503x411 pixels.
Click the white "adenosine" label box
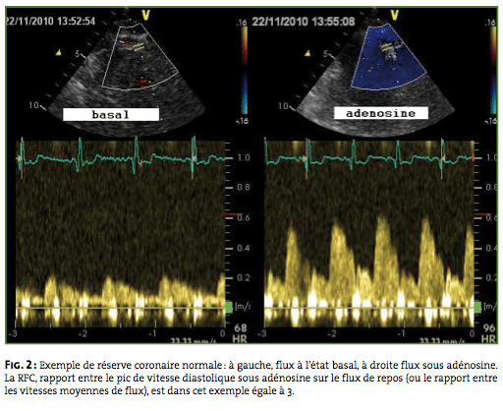381,113
